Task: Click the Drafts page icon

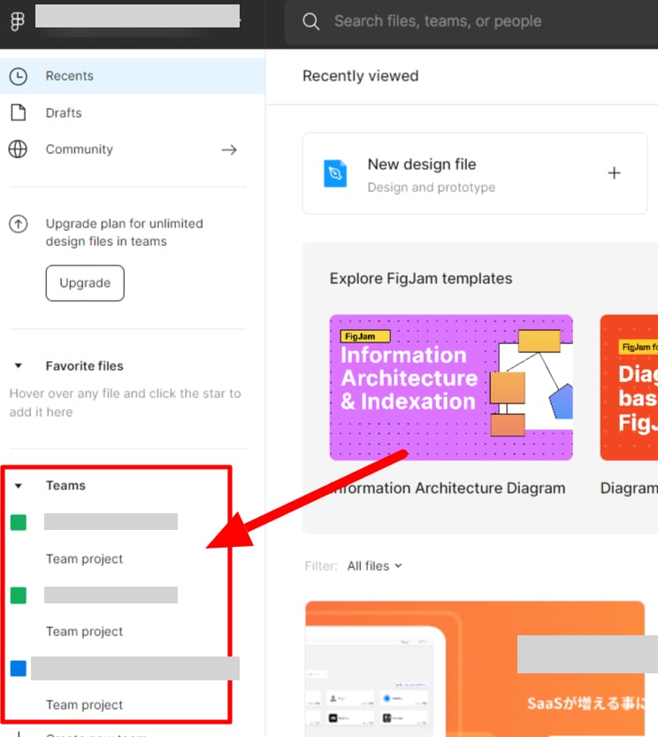Action: click(x=19, y=113)
